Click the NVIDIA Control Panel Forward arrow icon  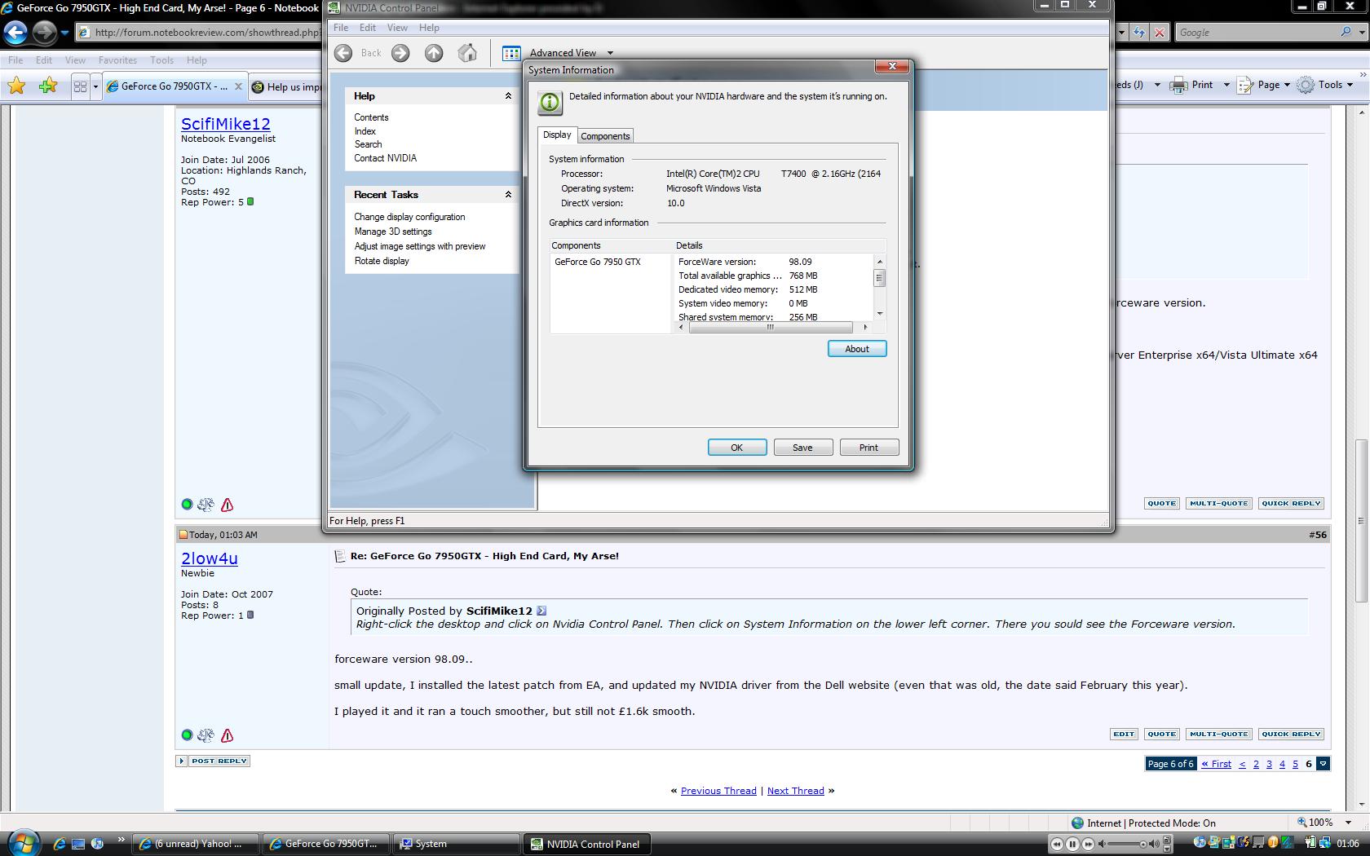click(x=400, y=53)
